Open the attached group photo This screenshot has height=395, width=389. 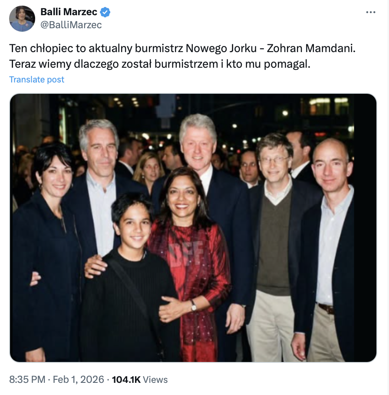(193, 228)
